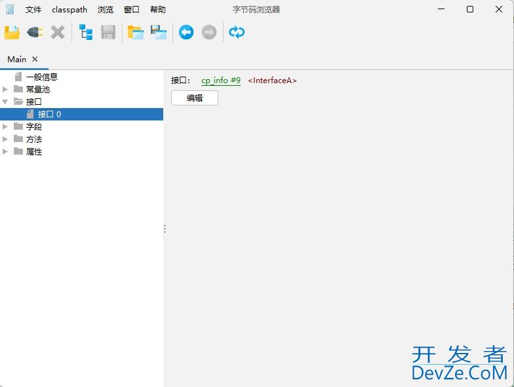Image resolution: width=514 pixels, height=387 pixels.
Task: Expand the 字段 tree node
Action: (x=6, y=127)
